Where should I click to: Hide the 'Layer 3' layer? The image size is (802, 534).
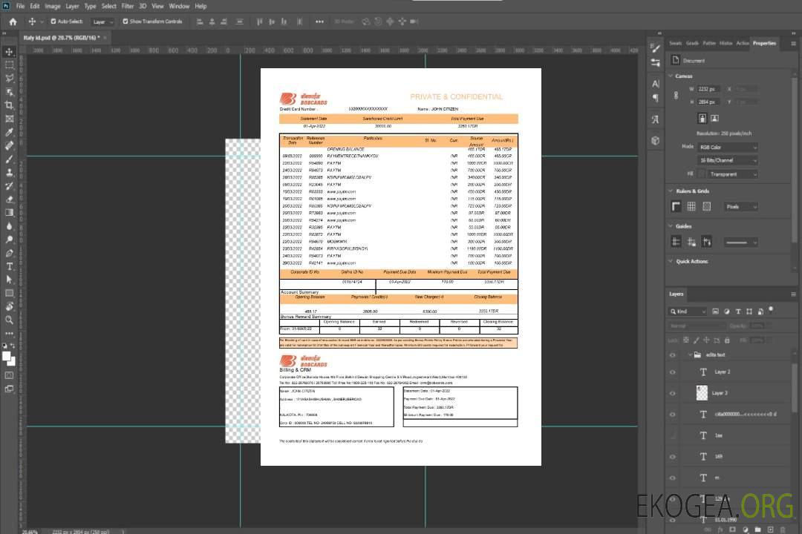673,394
